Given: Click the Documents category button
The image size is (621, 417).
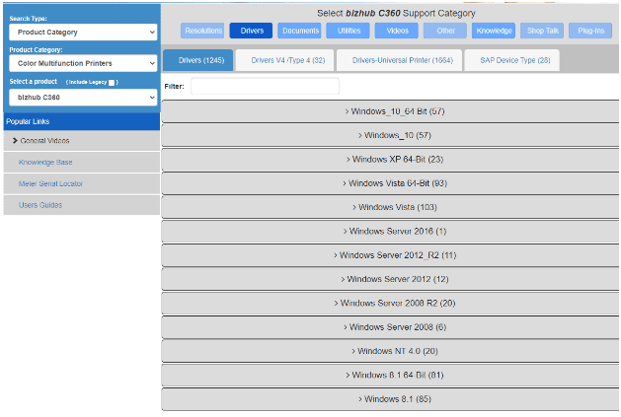Looking at the screenshot, I should click(300, 31).
